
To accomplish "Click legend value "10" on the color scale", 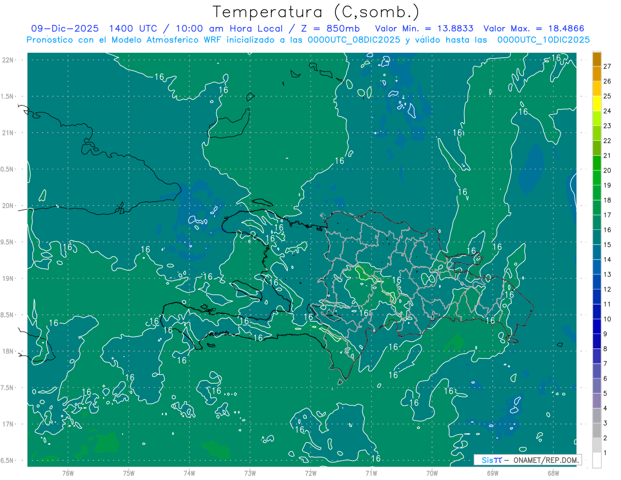I will coord(608,319).
